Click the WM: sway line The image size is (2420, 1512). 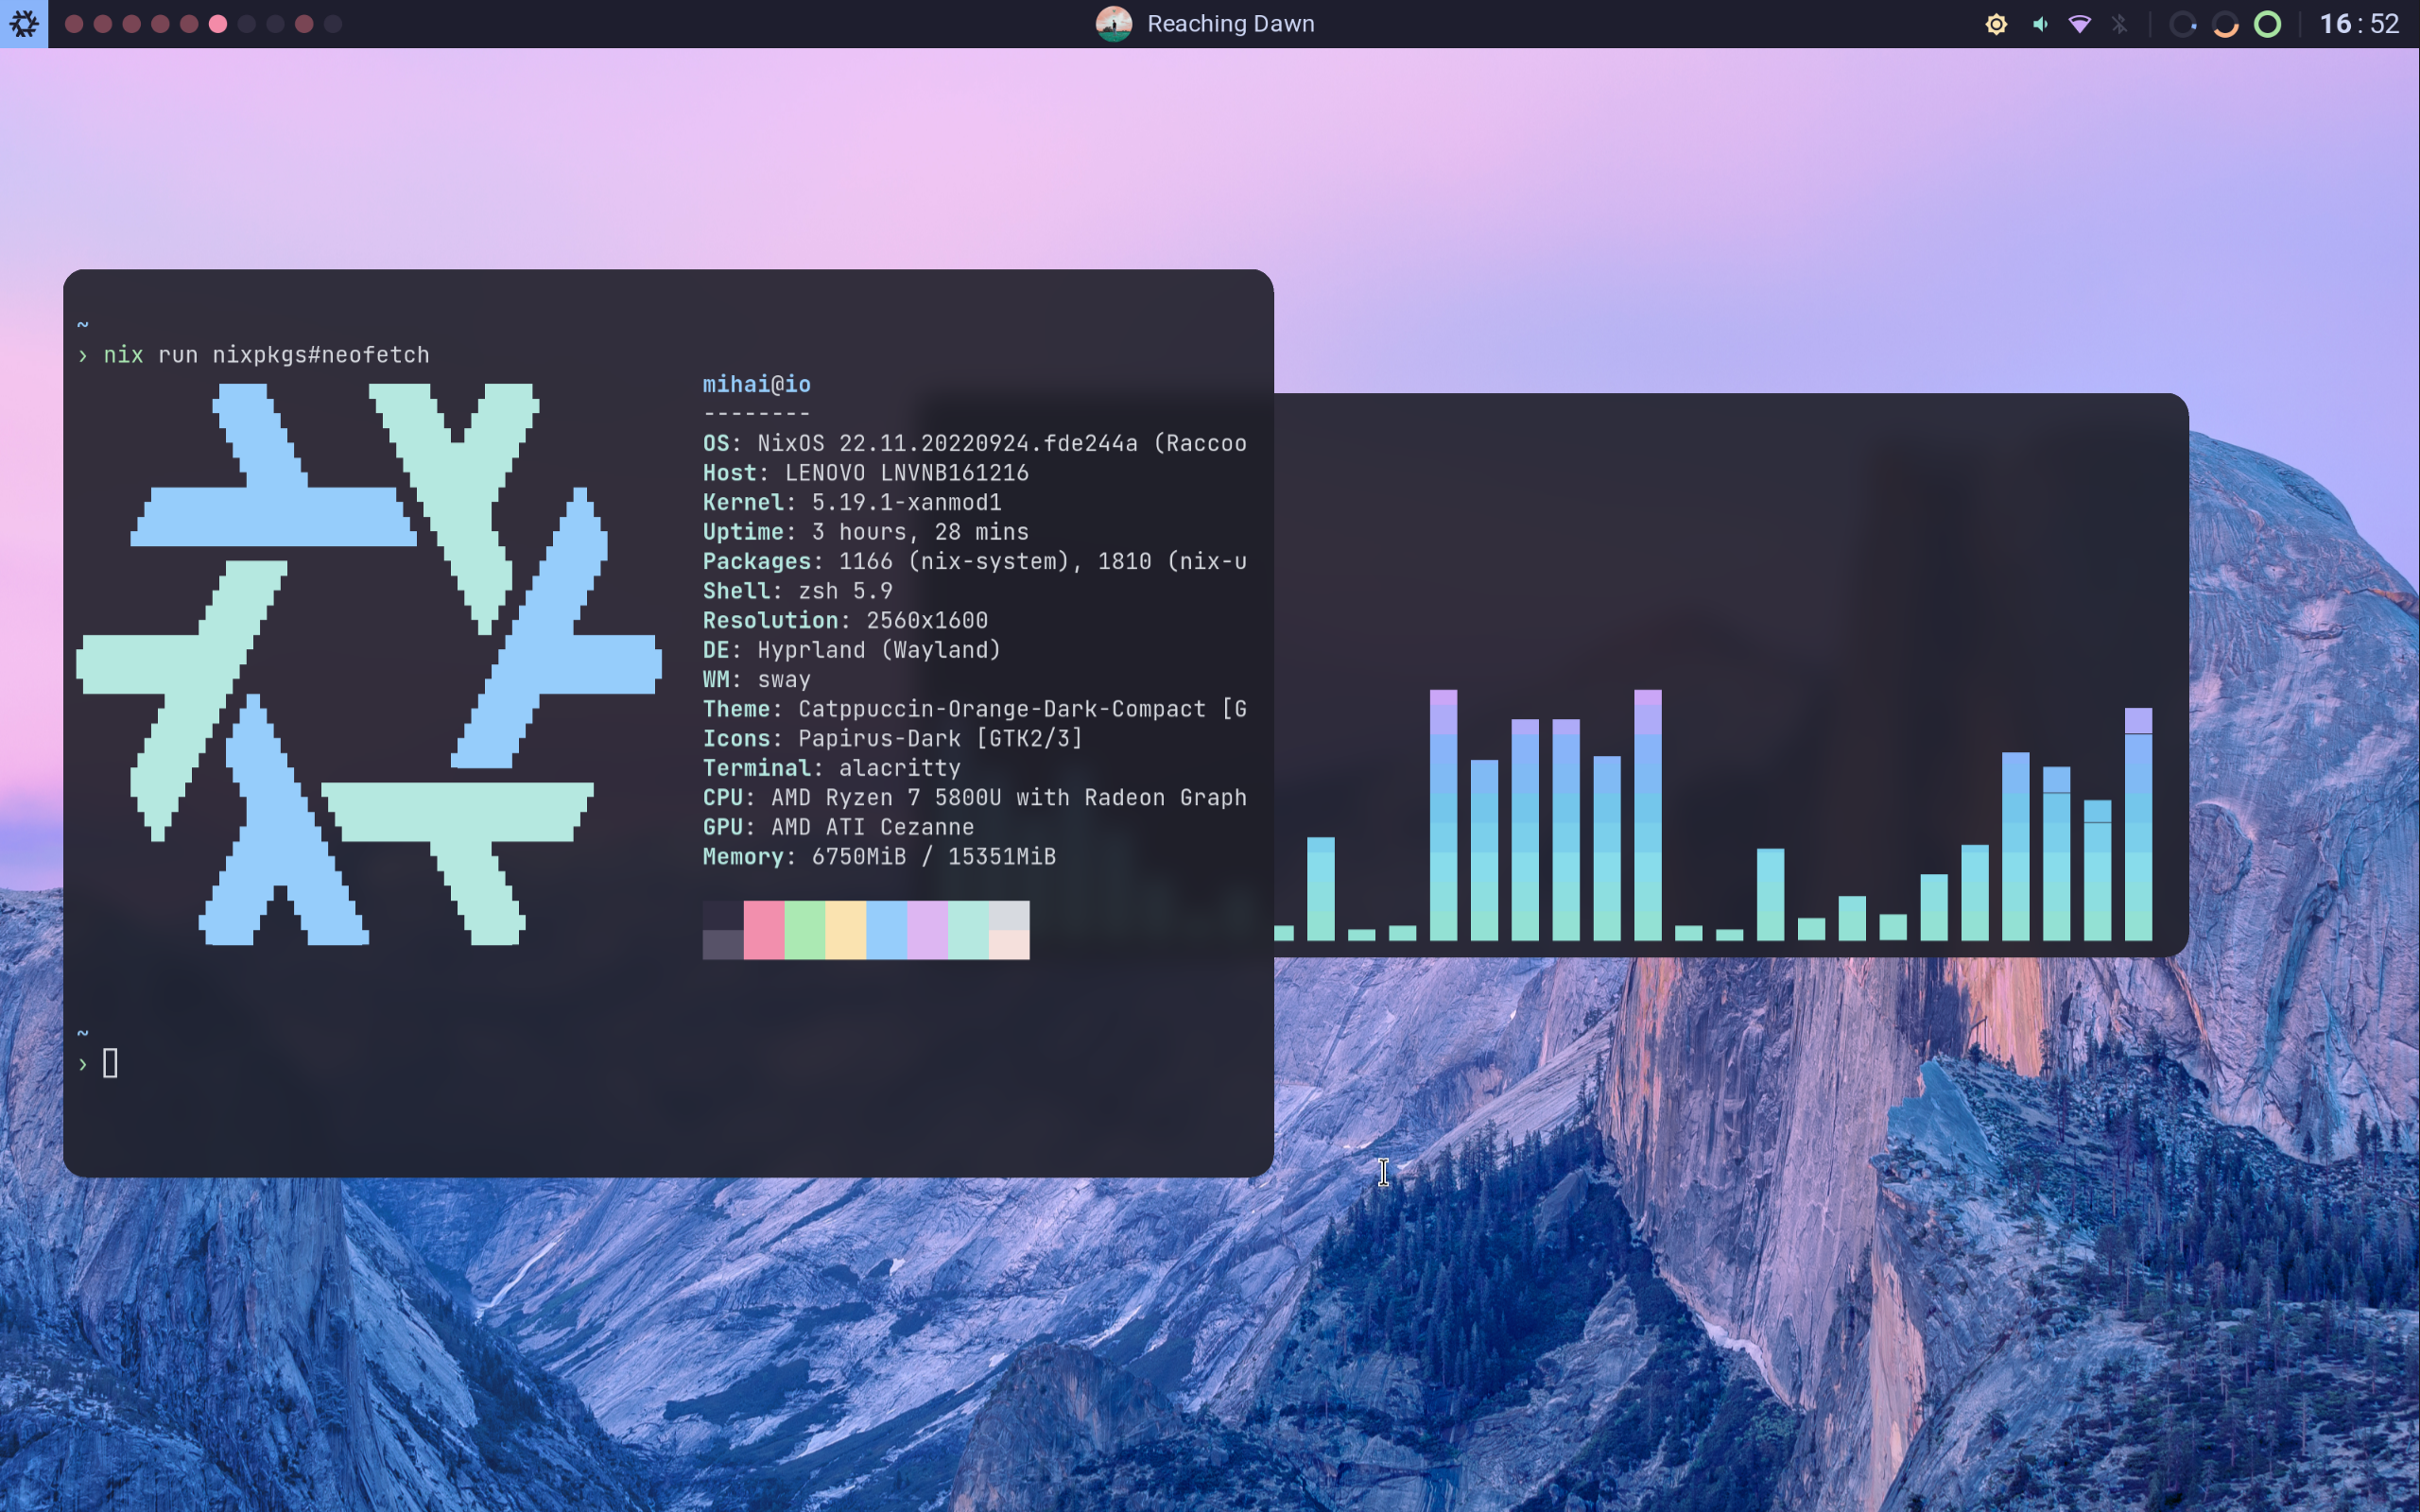tap(757, 679)
